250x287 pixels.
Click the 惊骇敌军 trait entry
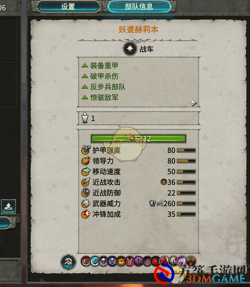[100, 98]
